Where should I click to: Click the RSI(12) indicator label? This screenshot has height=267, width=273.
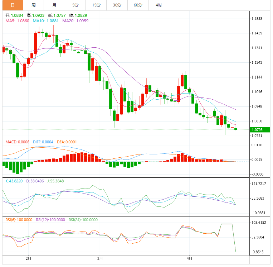tap(50, 220)
